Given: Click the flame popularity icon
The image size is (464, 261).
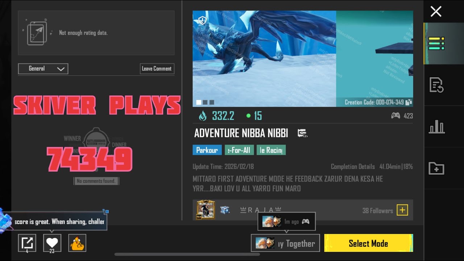Looking at the screenshot, I should click(x=203, y=116).
